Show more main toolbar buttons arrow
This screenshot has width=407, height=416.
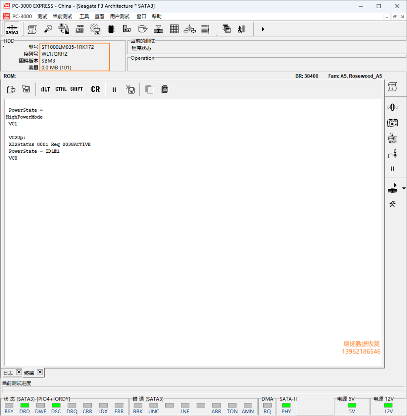pos(263,29)
